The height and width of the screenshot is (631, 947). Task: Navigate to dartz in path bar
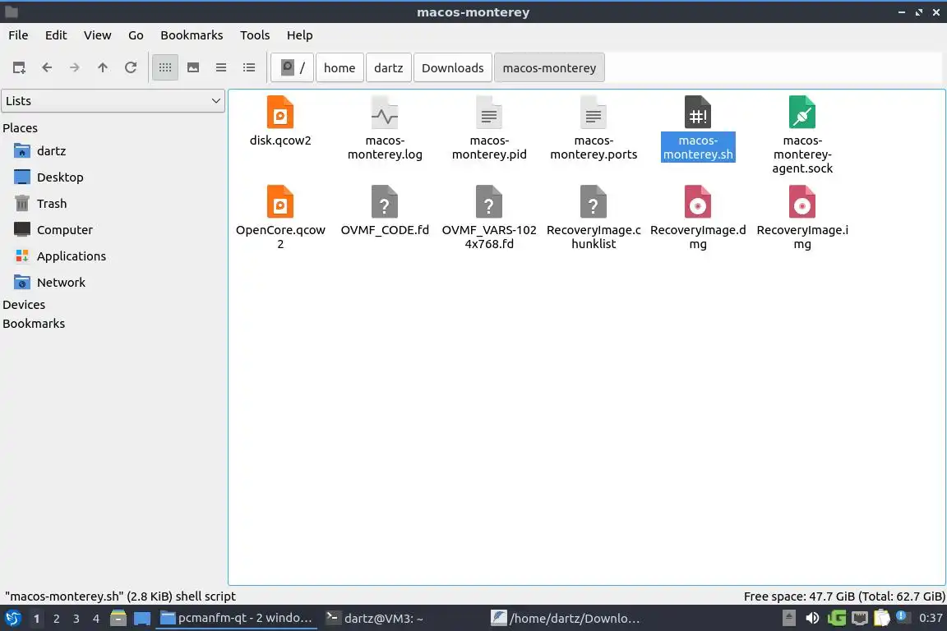point(388,67)
